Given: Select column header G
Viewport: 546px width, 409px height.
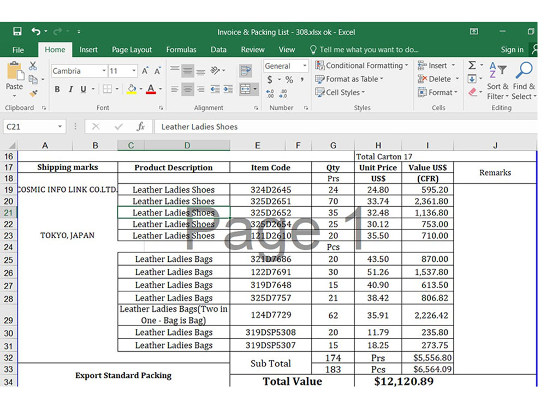Looking at the screenshot, I should tap(333, 146).
